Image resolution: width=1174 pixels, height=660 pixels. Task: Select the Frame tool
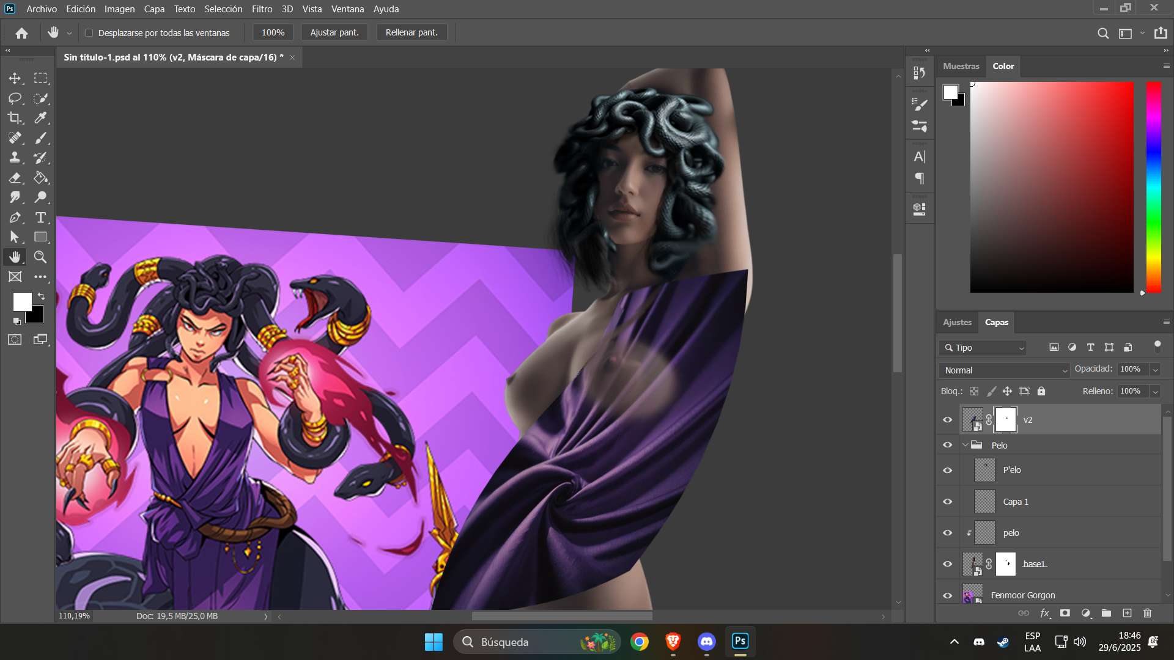tap(15, 277)
